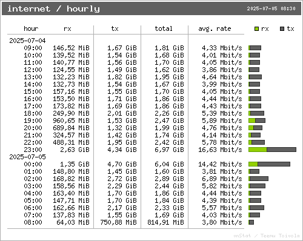This screenshot has height=241, width=303.
Task: Click the rx value 324,57 MiB
Action: [x=71, y=135]
